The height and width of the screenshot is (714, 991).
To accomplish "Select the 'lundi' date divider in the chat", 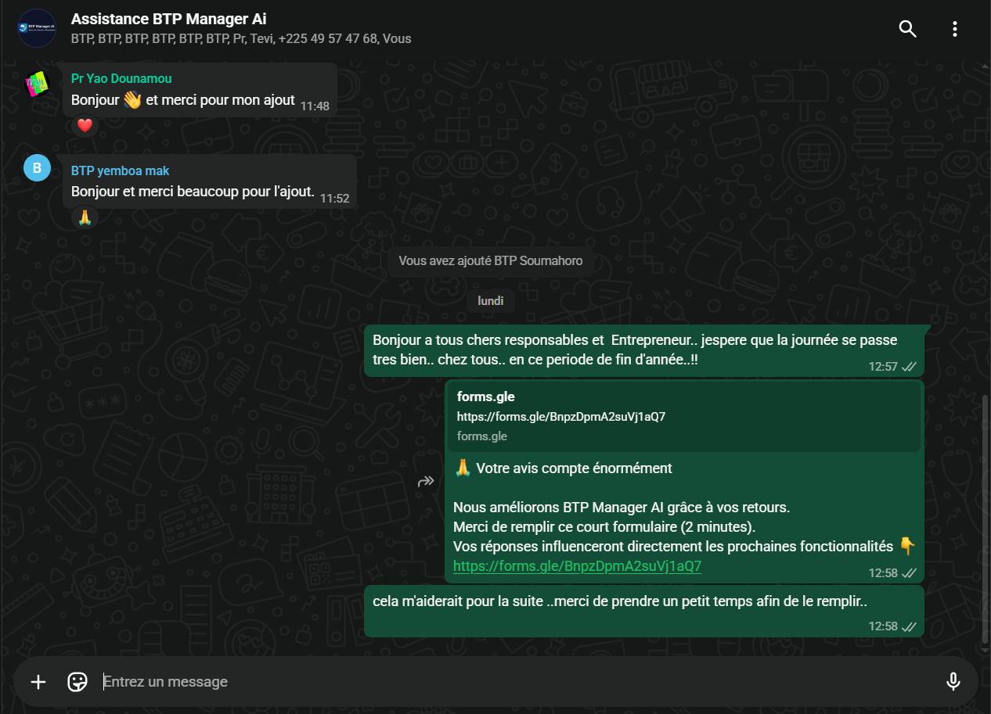I will pyautogui.click(x=491, y=300).
